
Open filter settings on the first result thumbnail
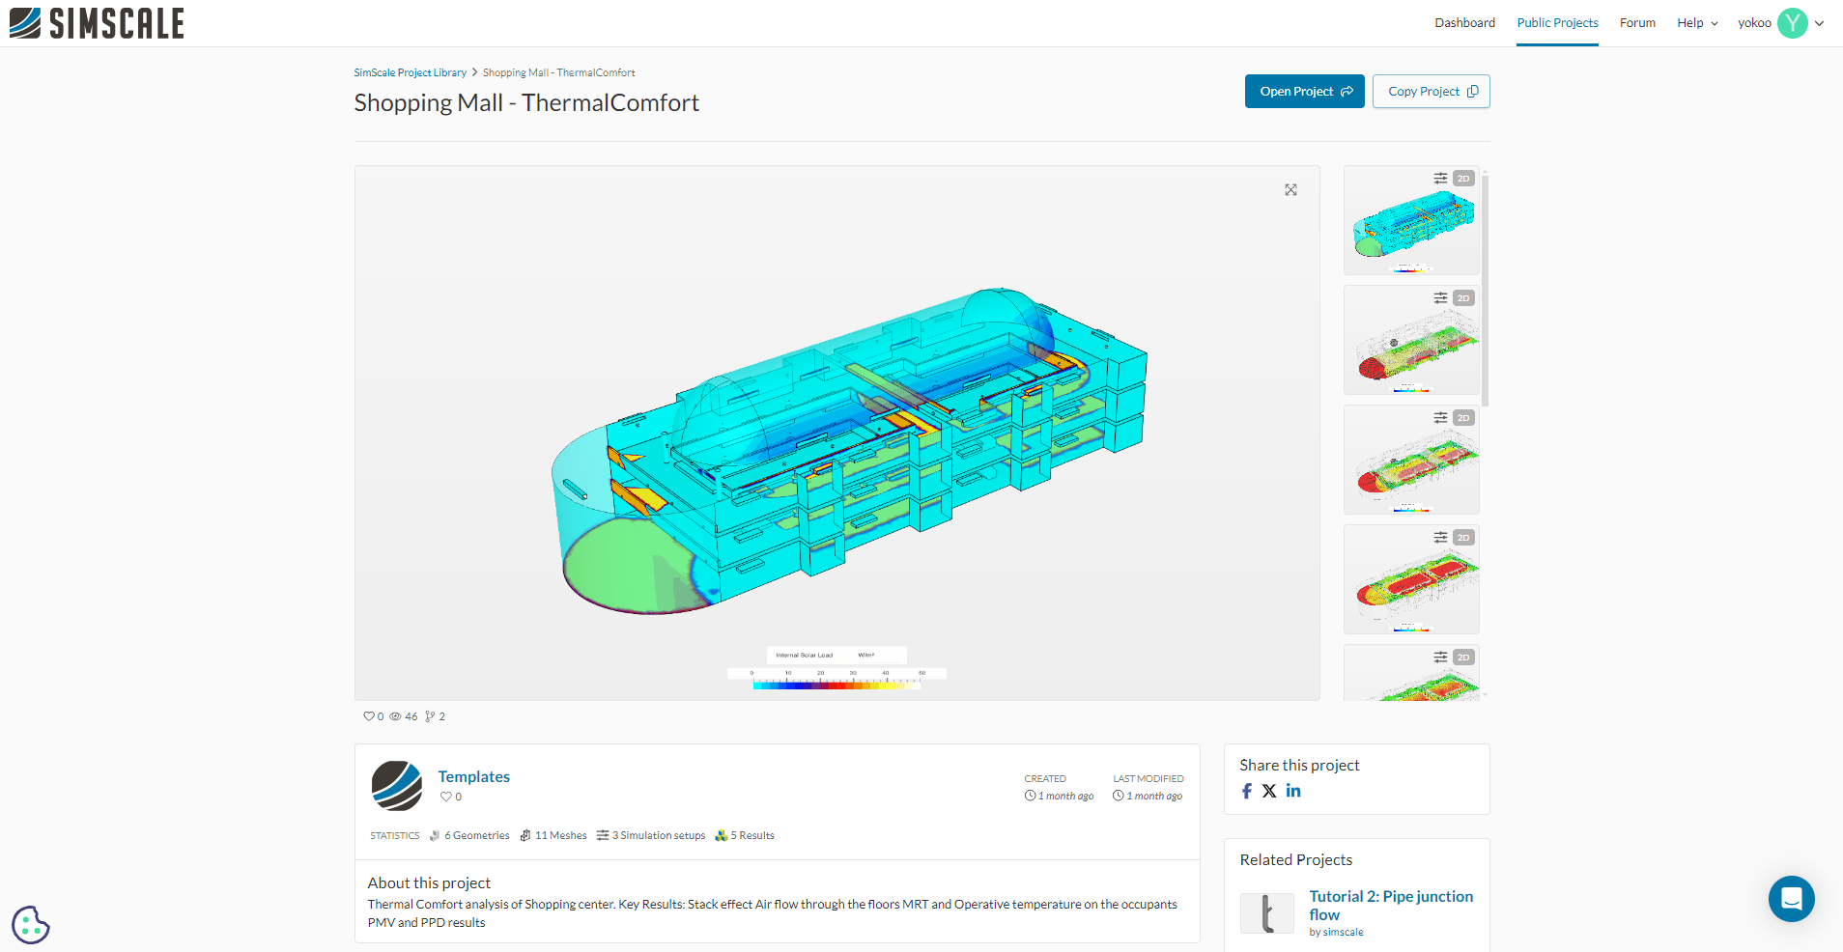[x=1439, y=178]
